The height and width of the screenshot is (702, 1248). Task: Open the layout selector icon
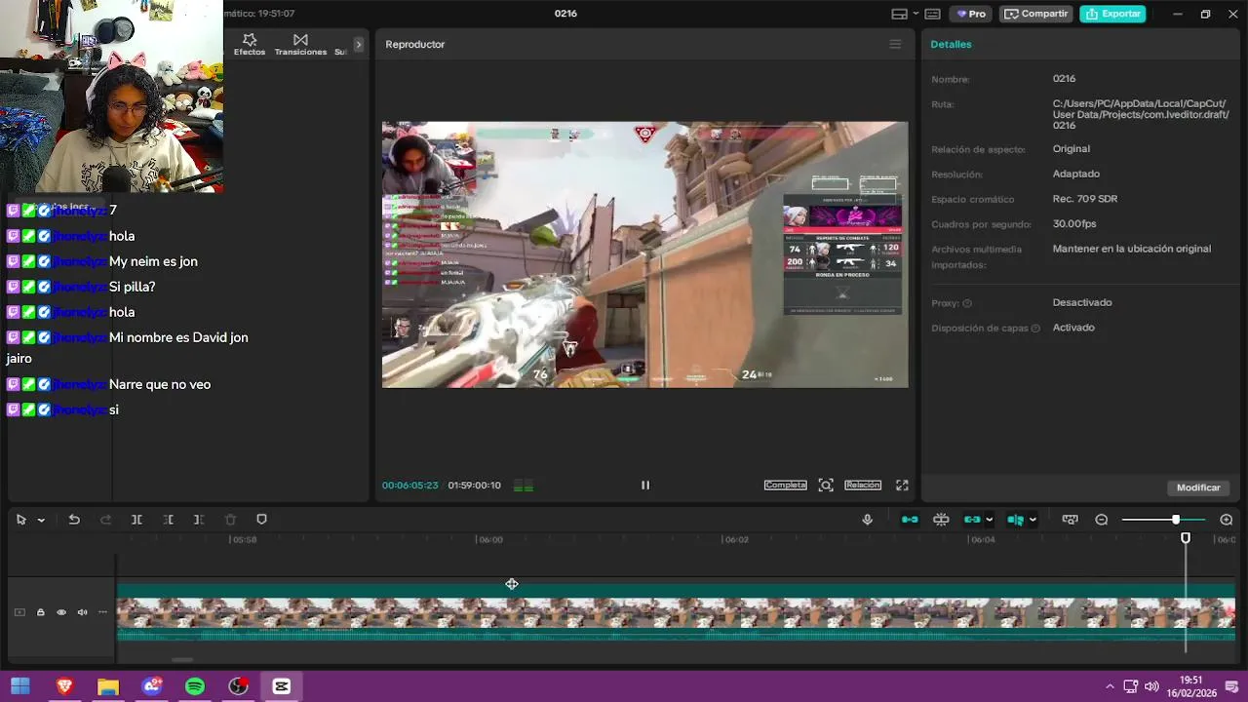pyautogui.click(x=900, y=14)
